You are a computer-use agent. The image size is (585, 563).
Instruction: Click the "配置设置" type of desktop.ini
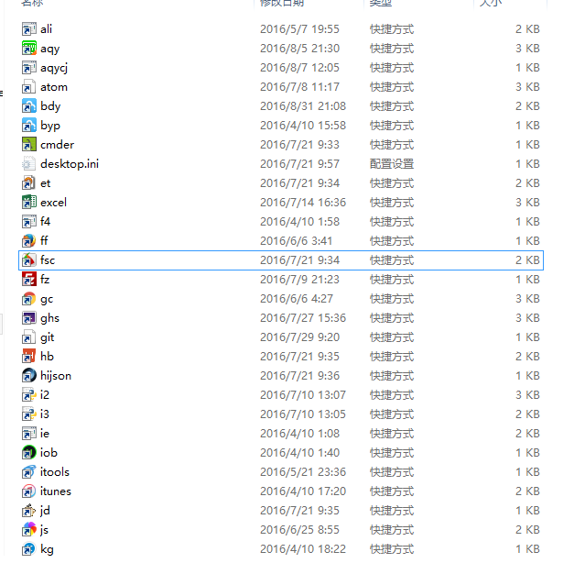coord(392,163)
